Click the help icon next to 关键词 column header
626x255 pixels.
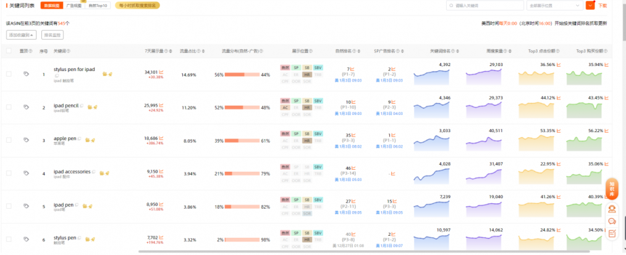click(68, 51)
